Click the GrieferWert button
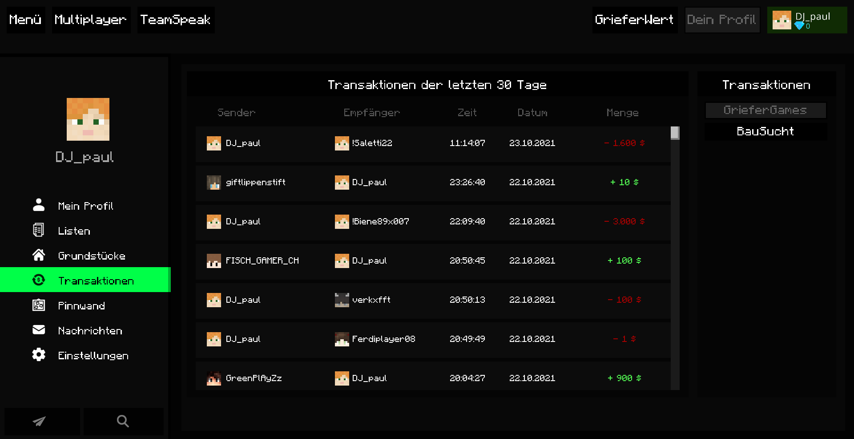 pos(635,20)
